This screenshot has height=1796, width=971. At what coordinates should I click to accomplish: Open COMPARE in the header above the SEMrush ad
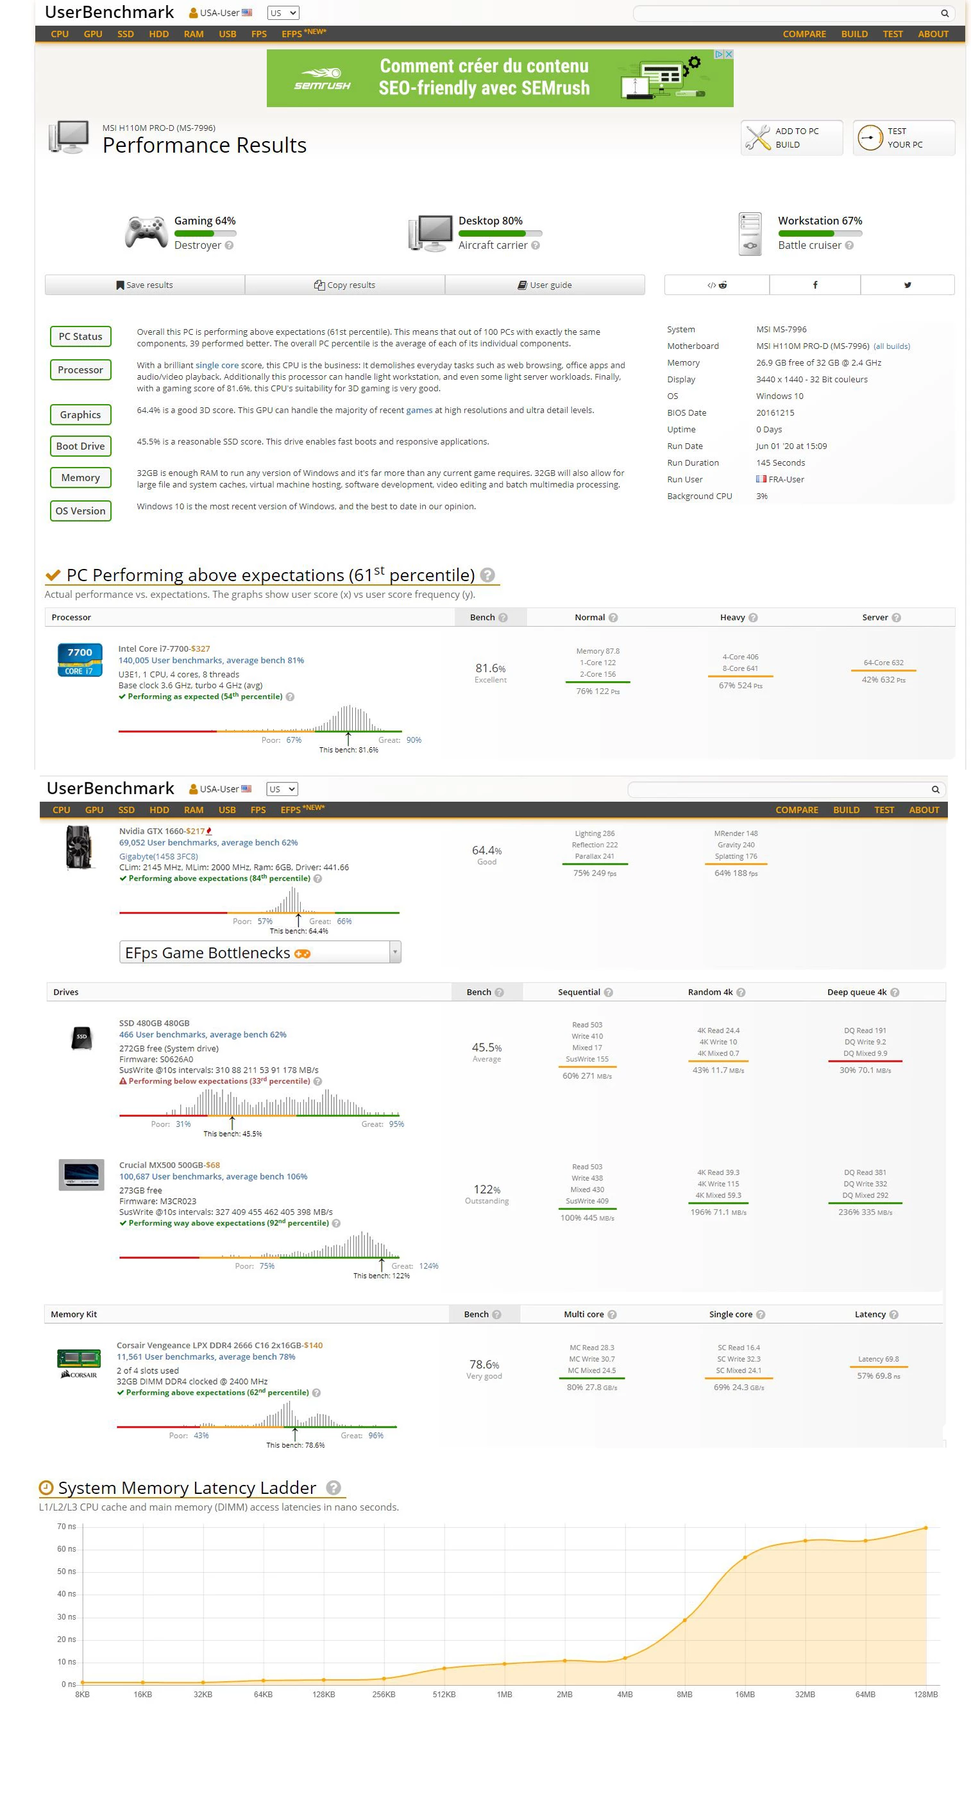pos(804,34)
